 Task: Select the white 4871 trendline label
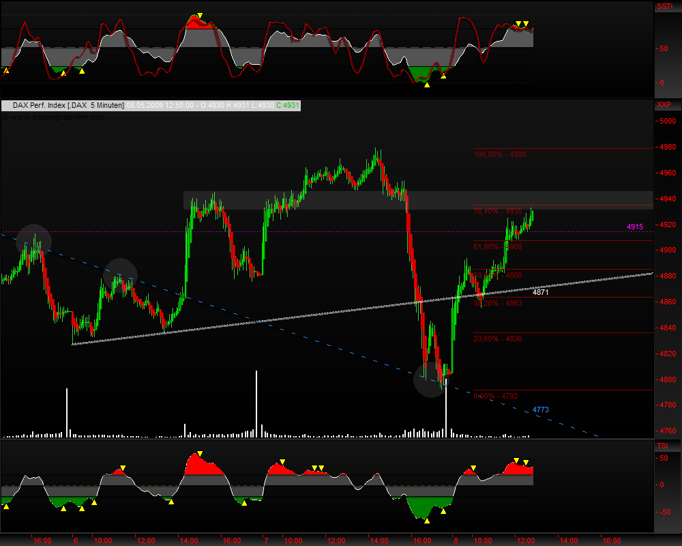click(x=541, y=292)
